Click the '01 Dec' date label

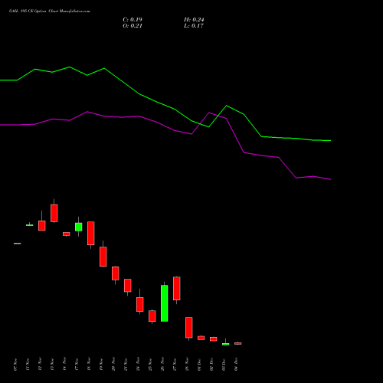tap(199, 365)
